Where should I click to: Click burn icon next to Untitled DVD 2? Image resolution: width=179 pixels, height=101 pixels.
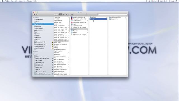coord(53,47)
